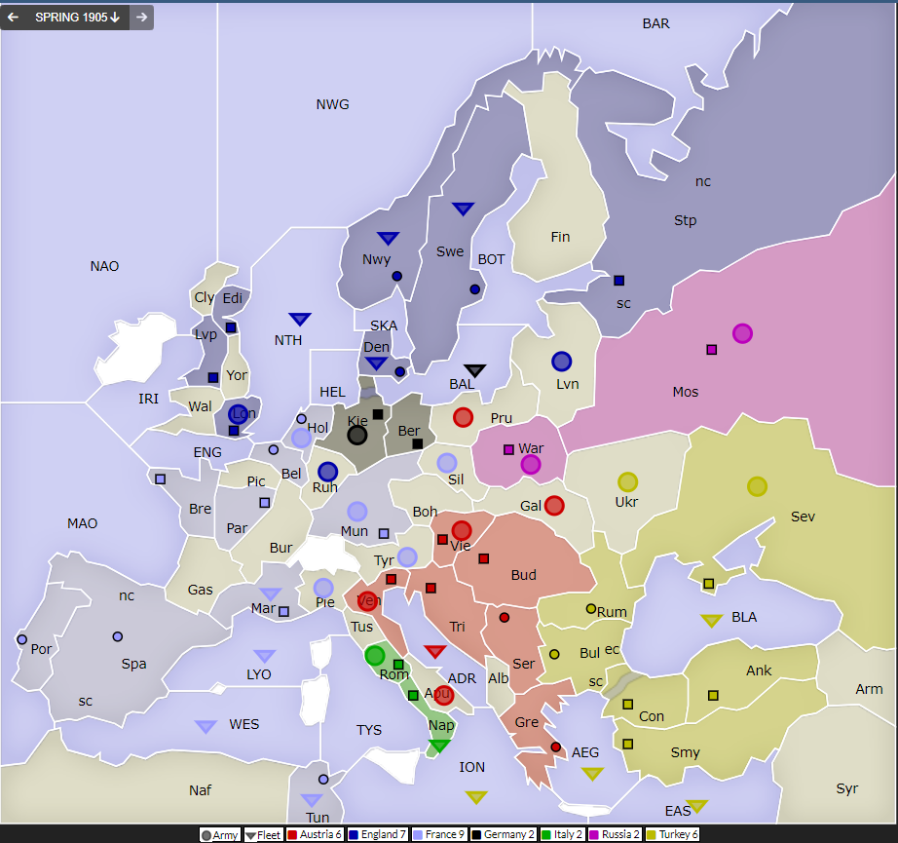Screen dimensions: 898x843
Task: Select the English army in Lvn
Action: pyautogui.click(x=562, y=362)
